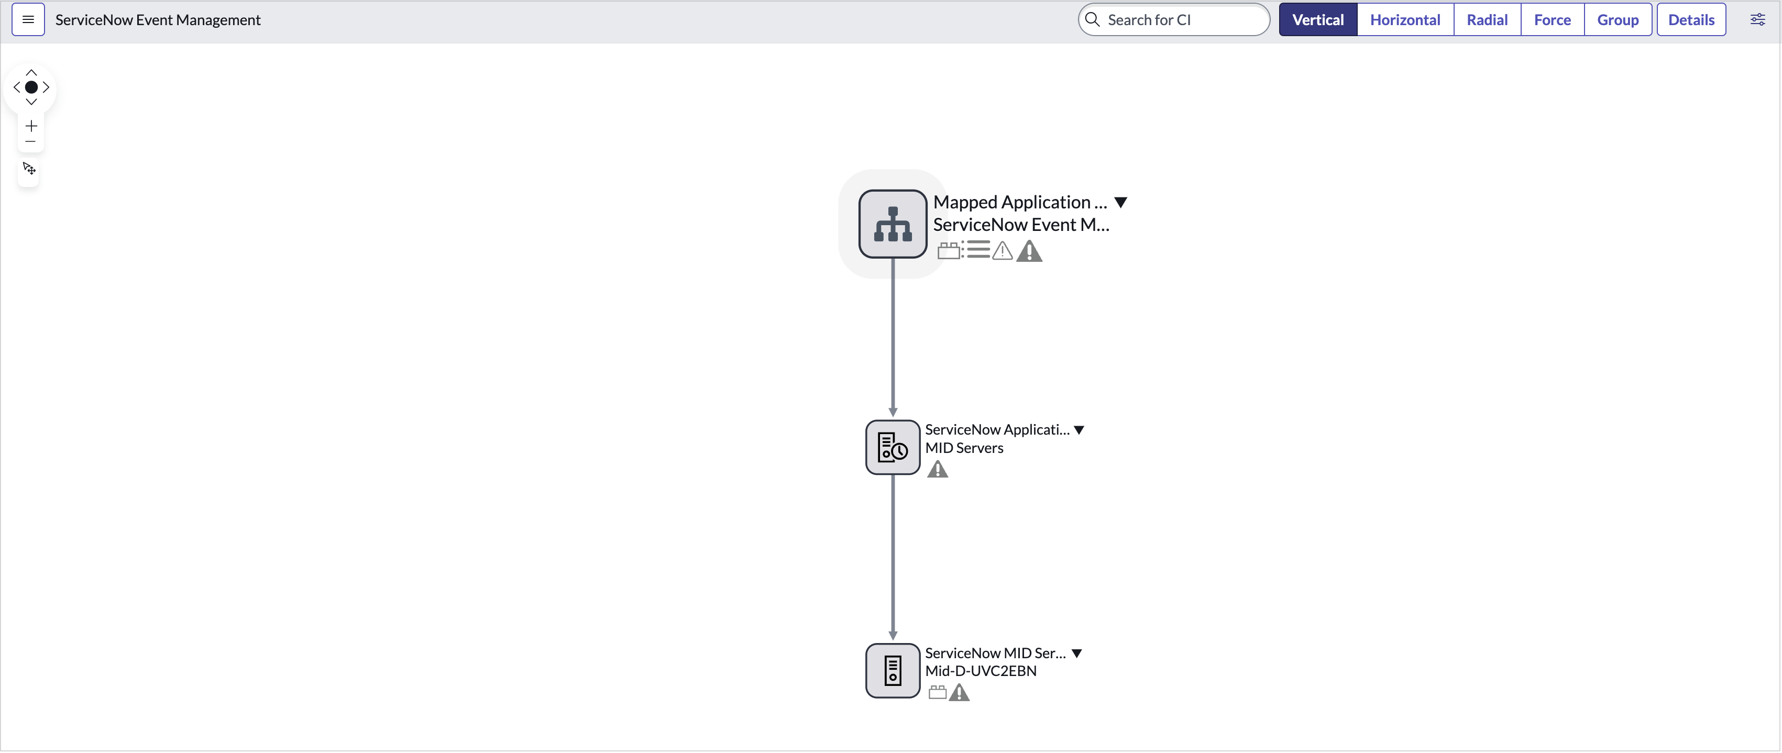
Task: Open the hamburger menu button
Action: tap(28, 19)
